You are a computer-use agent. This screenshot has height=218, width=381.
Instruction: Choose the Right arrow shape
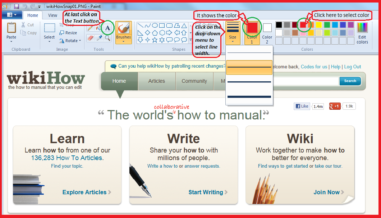coord(169,33)
